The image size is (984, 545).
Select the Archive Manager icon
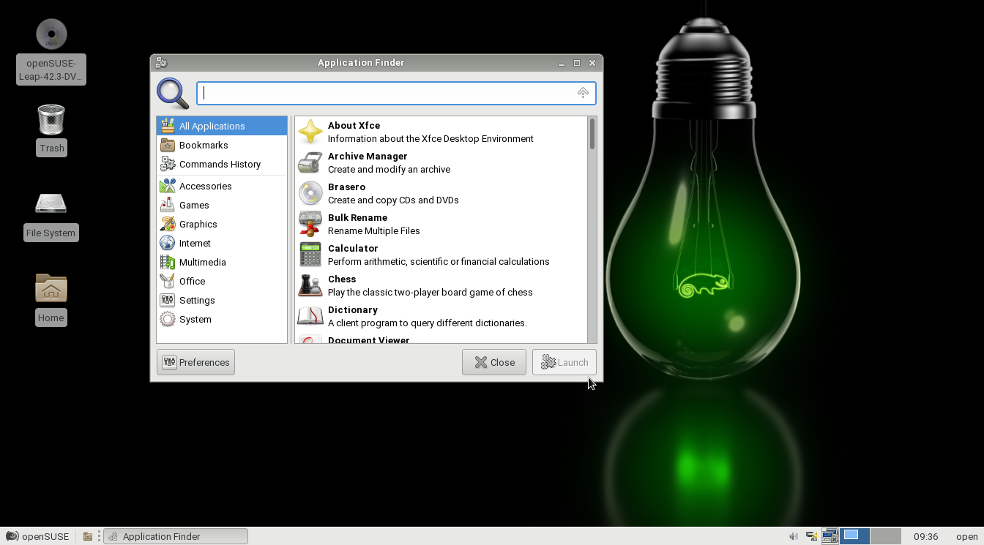click(x=310, y=162)
